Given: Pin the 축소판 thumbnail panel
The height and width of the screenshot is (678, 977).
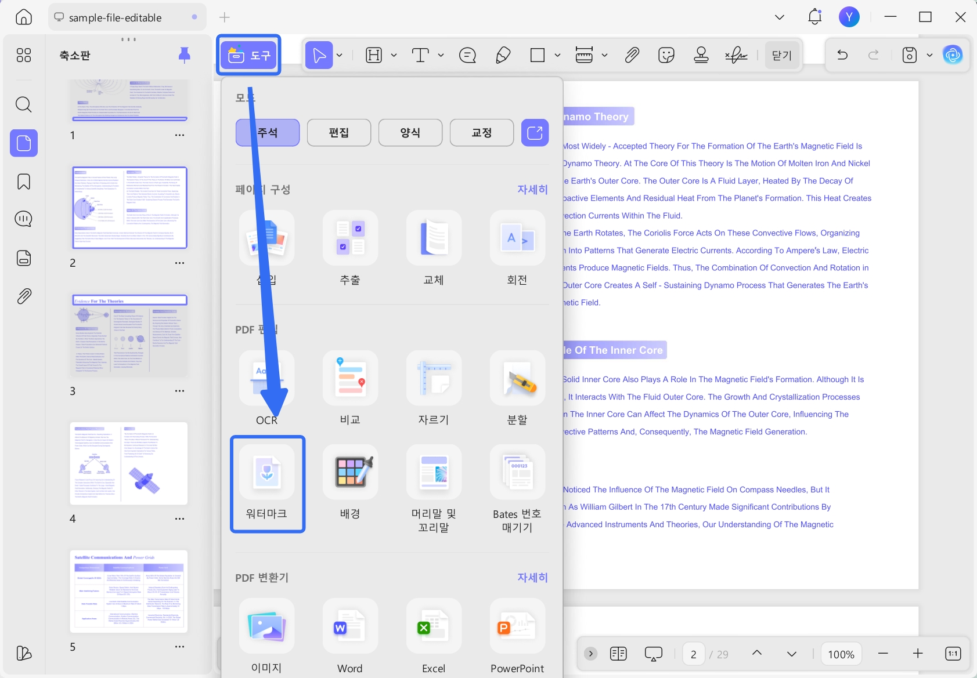Looking at the screenshot, I should click(185, 55).
